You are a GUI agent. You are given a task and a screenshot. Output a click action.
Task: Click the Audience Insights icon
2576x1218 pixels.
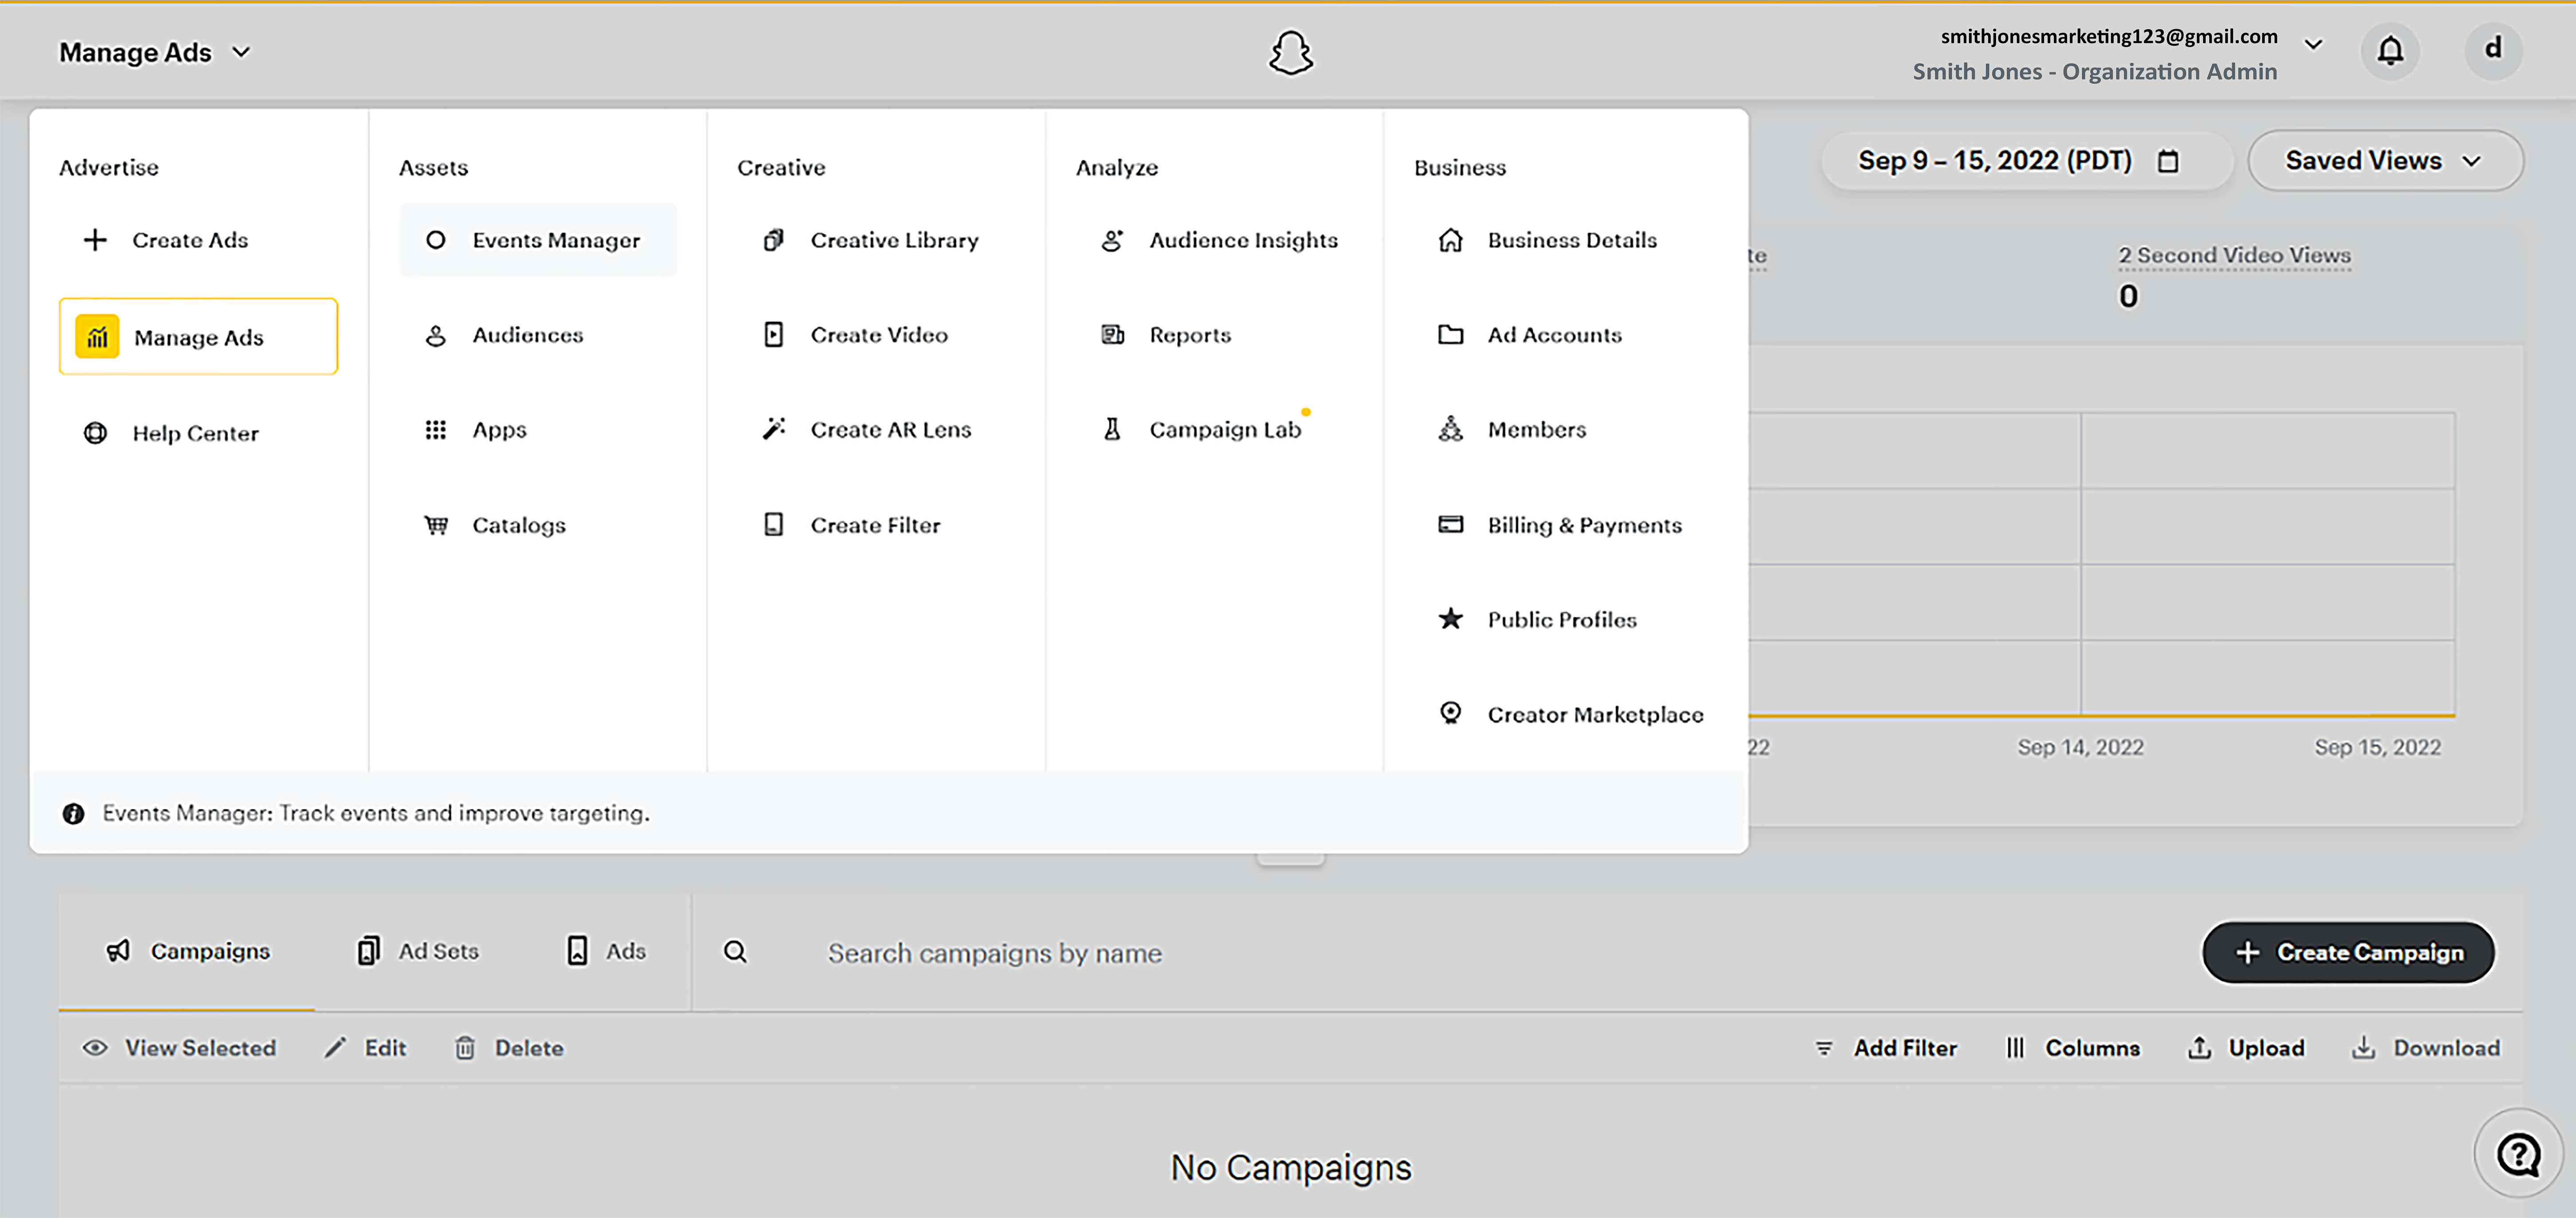tap(1112, 240)
